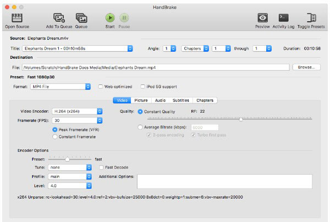Image resolution: width=330 pixels, height=222 pixels.
Task: Click the RF value 22
Action: [x=202, y=111]
